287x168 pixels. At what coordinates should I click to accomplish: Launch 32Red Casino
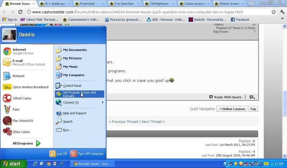17,98
